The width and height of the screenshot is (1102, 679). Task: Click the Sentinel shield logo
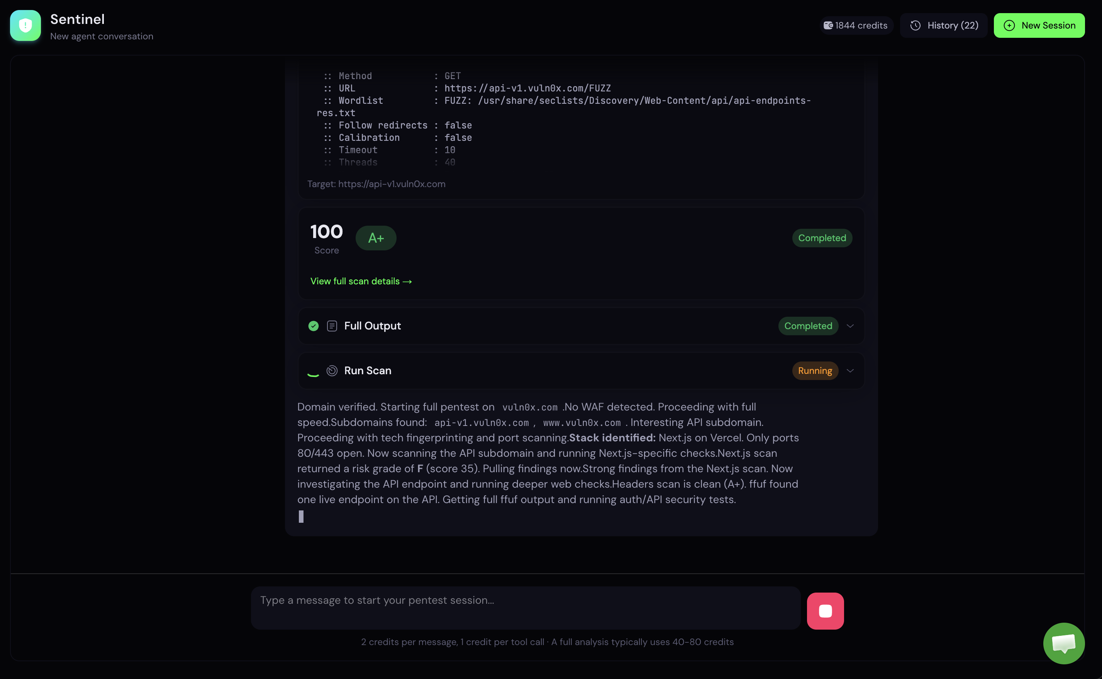tap(25, 25)
